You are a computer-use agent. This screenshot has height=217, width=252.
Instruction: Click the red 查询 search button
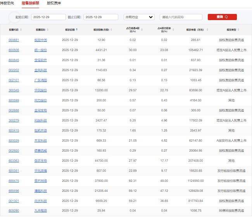(x=222, y=17)
